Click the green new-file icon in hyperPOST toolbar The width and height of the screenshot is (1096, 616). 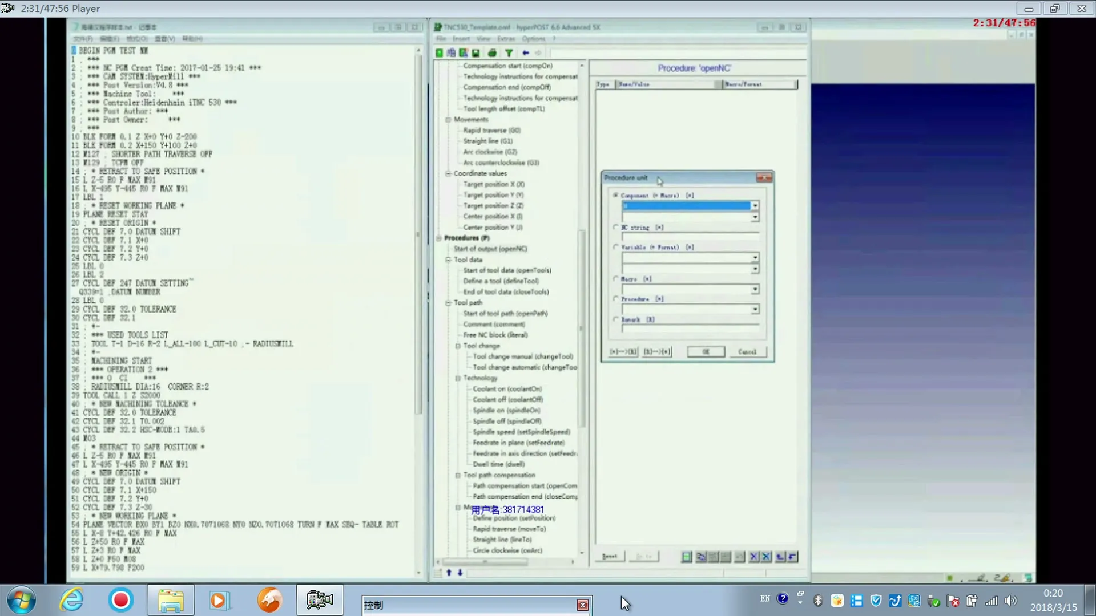tap(439, 53)
